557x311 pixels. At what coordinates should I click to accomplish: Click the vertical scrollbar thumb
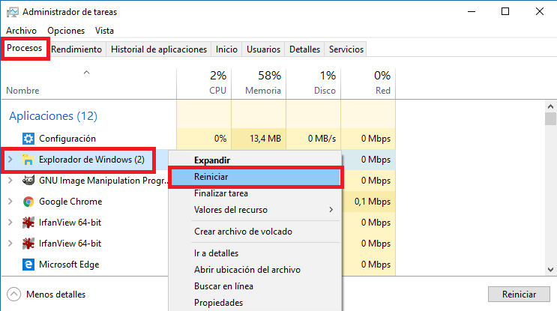pos(550,118)
